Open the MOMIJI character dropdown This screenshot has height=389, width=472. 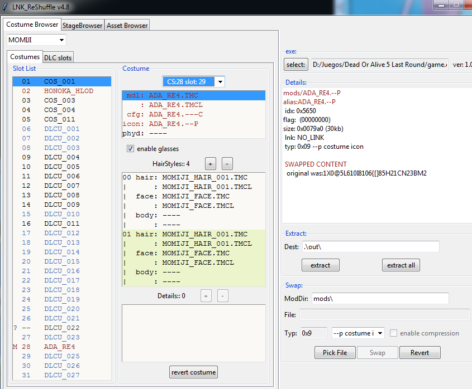coord(36,40)
